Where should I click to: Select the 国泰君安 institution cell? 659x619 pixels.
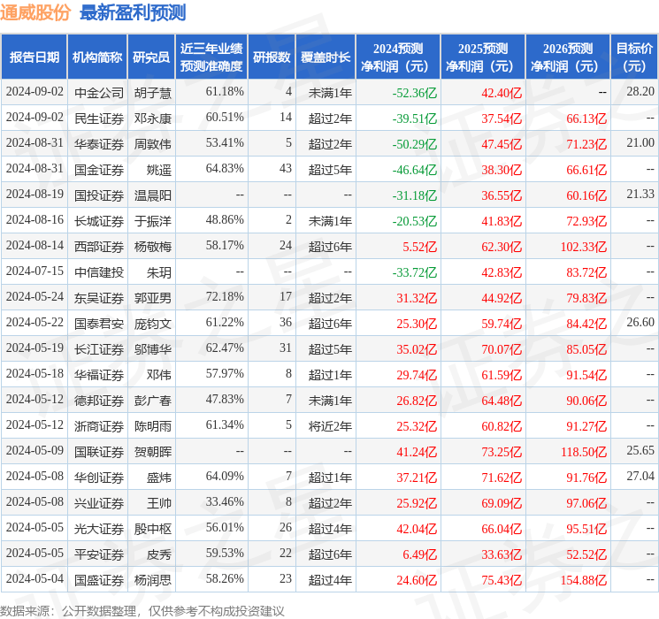click(x=99, y=323)
